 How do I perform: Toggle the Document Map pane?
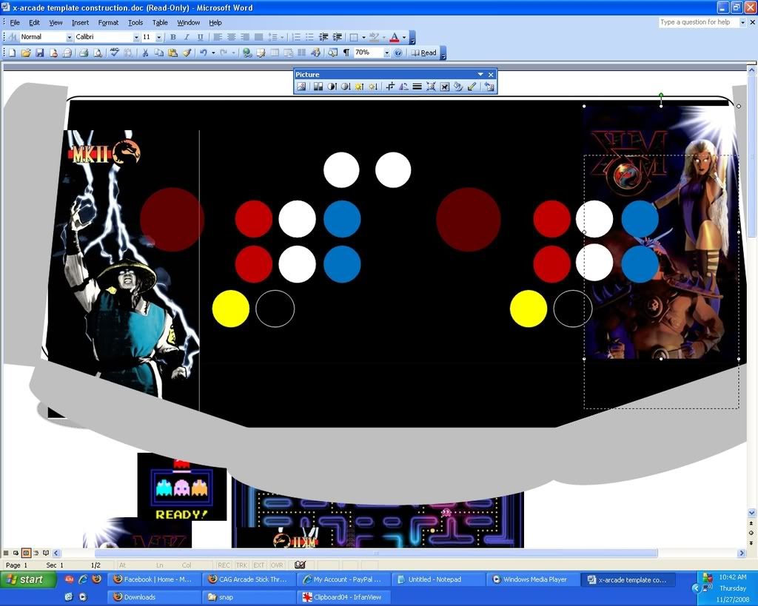(332, 53)
